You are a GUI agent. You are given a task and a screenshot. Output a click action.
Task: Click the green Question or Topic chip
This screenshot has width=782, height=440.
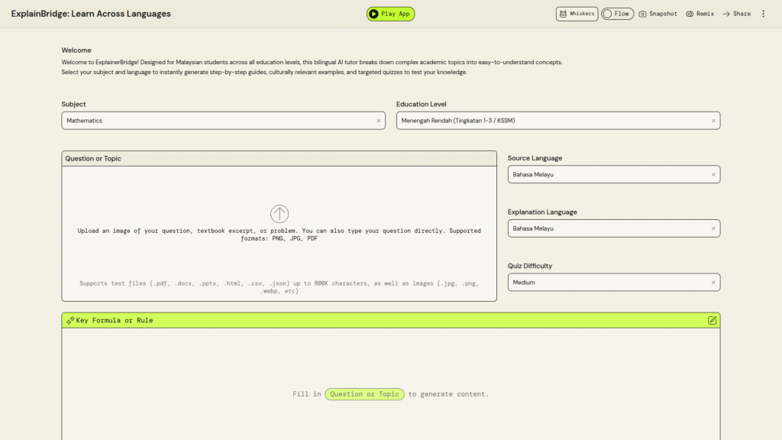coord(364,394)
